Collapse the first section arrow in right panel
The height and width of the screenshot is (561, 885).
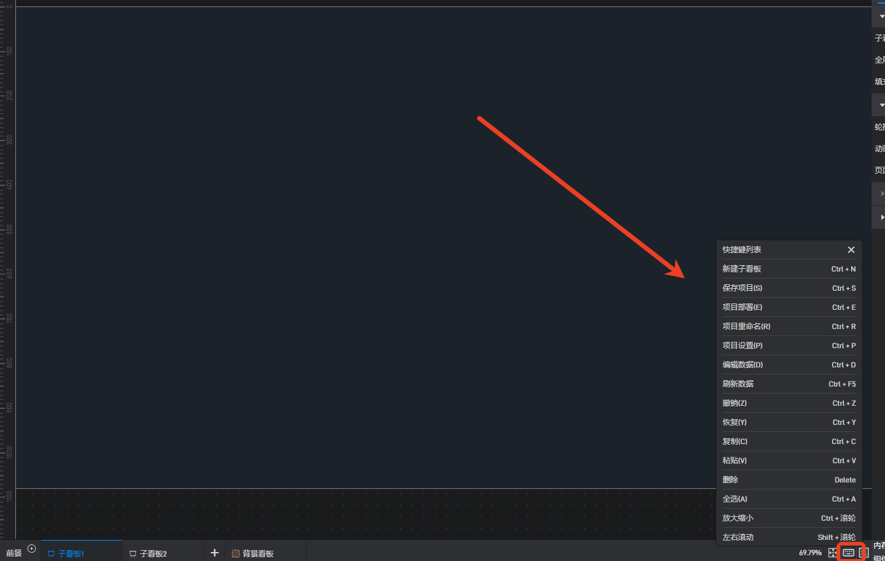click(882, 16)
